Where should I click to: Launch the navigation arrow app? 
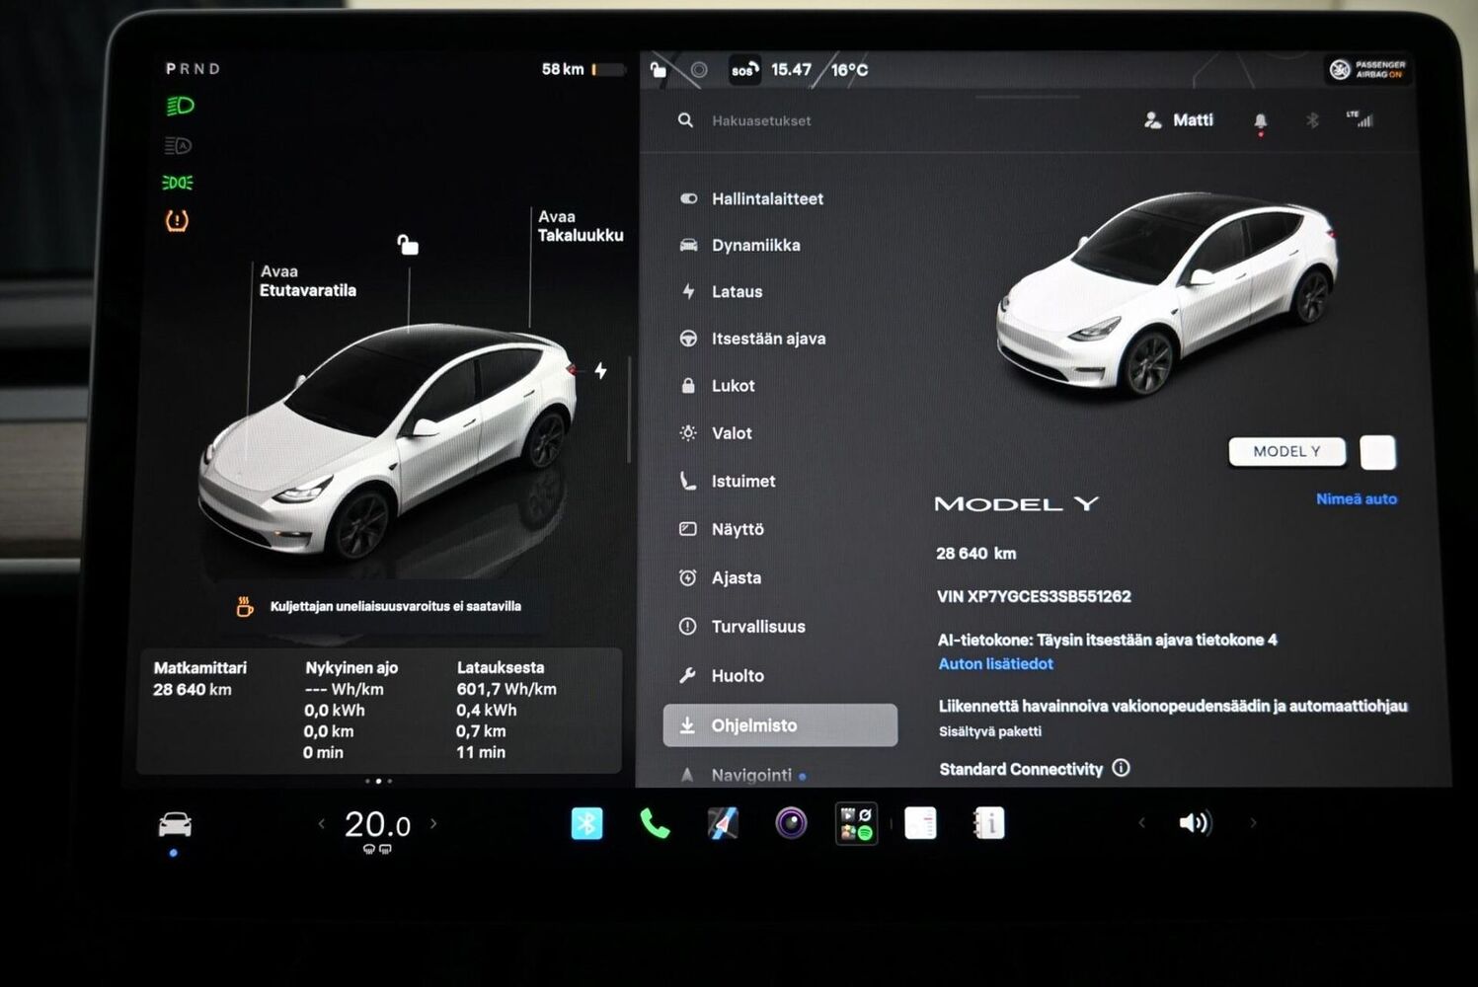(x=723, y=823)
